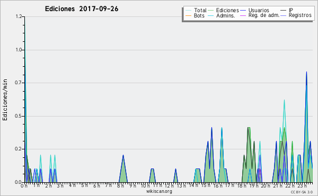The width and height of the screenshot is (318, 196).
Task: Click the '1.2' y-axis value
Action: 19,16
